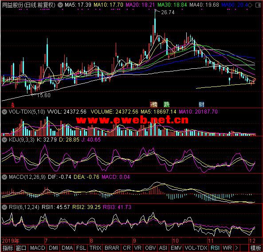Switch to the MACD indicator tab
The height and width of the screenshot is (252, 263).
pyautogui.click(x=38, y=248)
